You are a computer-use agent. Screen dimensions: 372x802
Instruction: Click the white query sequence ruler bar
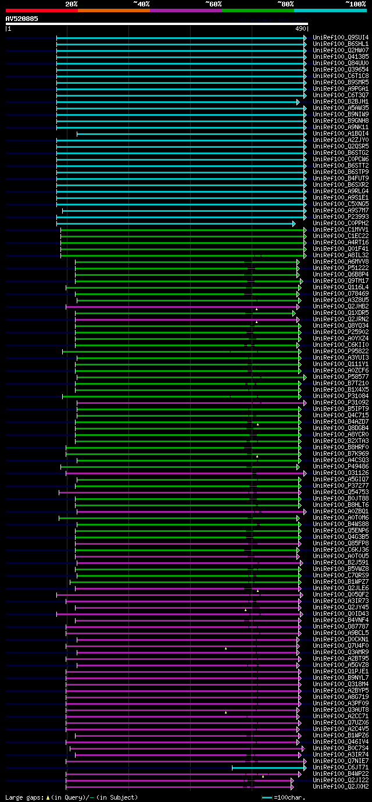point(156,24)
